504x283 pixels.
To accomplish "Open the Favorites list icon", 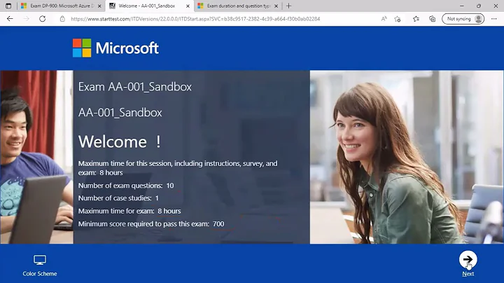I will 416,19.
